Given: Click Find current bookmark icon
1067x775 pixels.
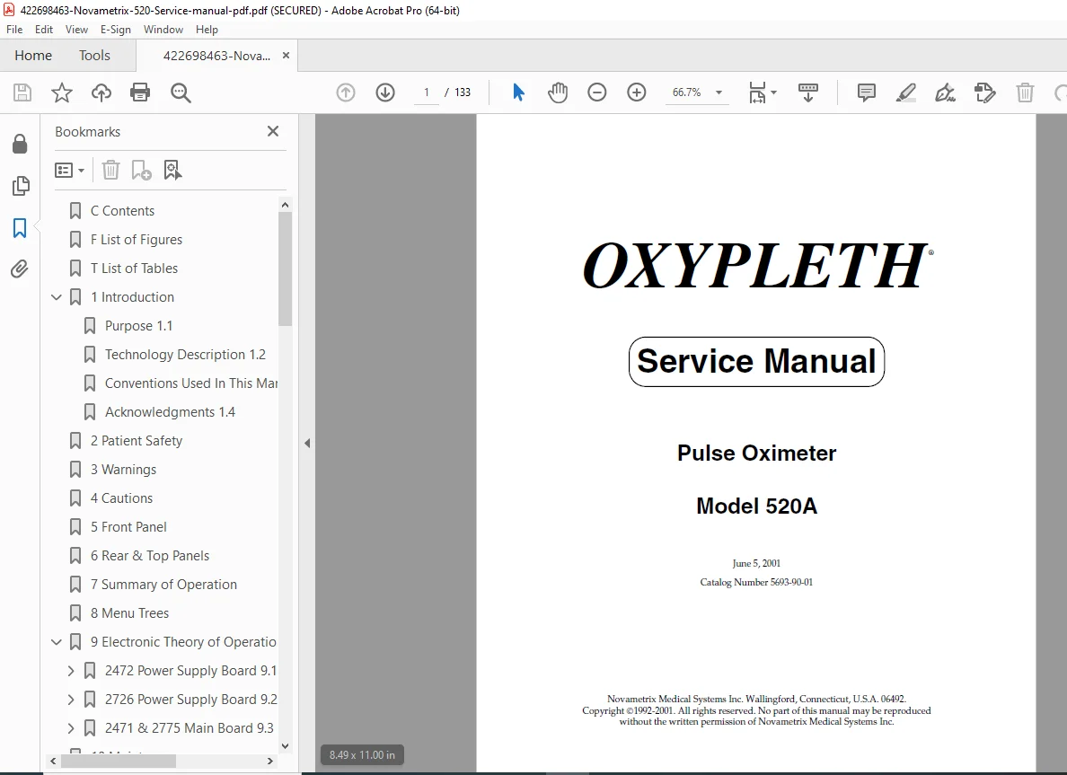Looking at the screenshot, I should click(x=172, y=170).
